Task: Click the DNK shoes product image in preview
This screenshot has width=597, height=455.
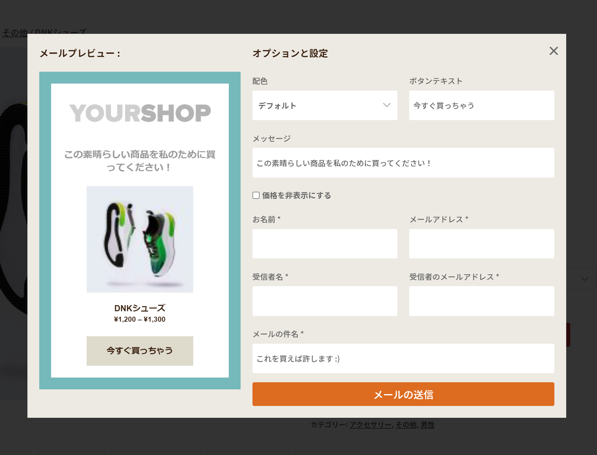Action: point(140,239)
